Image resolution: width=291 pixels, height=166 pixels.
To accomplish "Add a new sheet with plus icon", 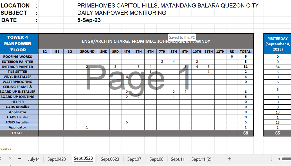I will (229, 159).
